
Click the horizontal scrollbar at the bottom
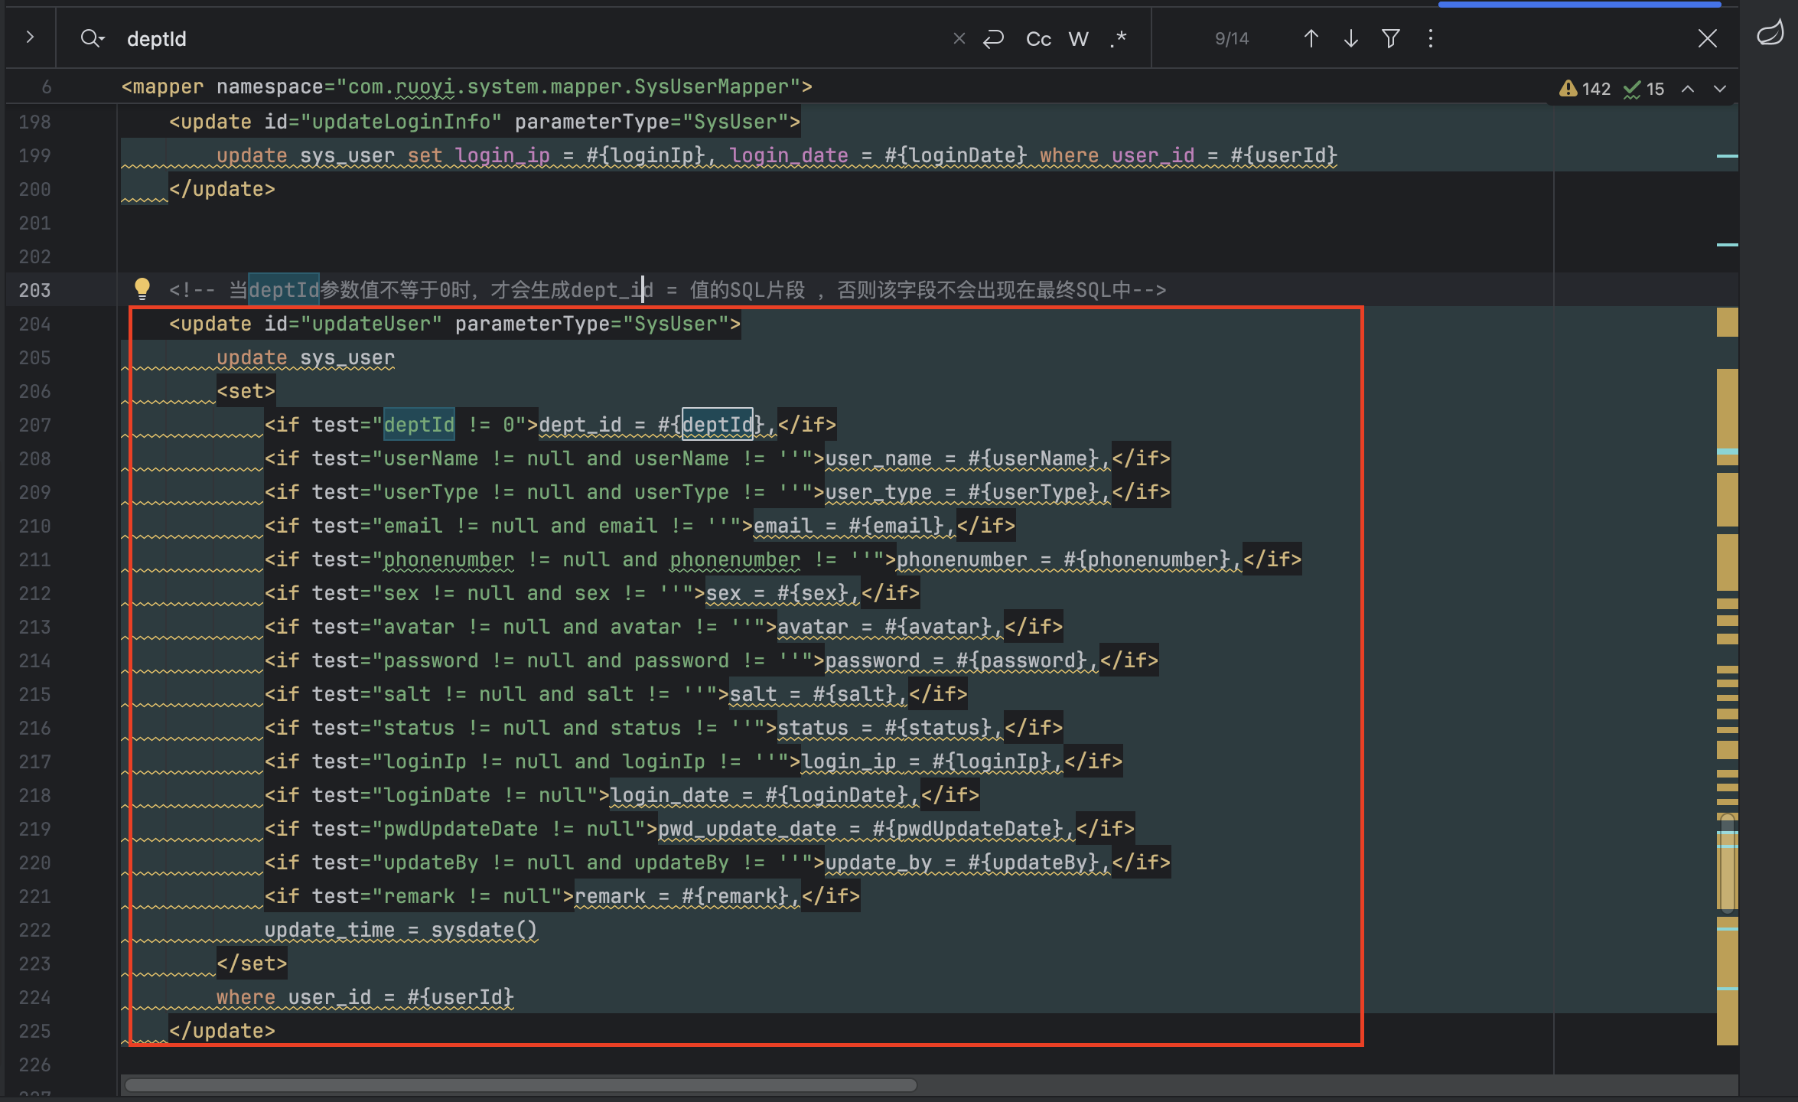click(x=520, y=1084)
